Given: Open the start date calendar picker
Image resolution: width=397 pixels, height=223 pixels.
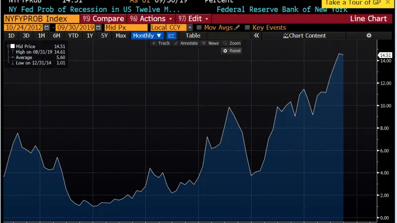Looking at the screenshot, I should click(46, 28).
